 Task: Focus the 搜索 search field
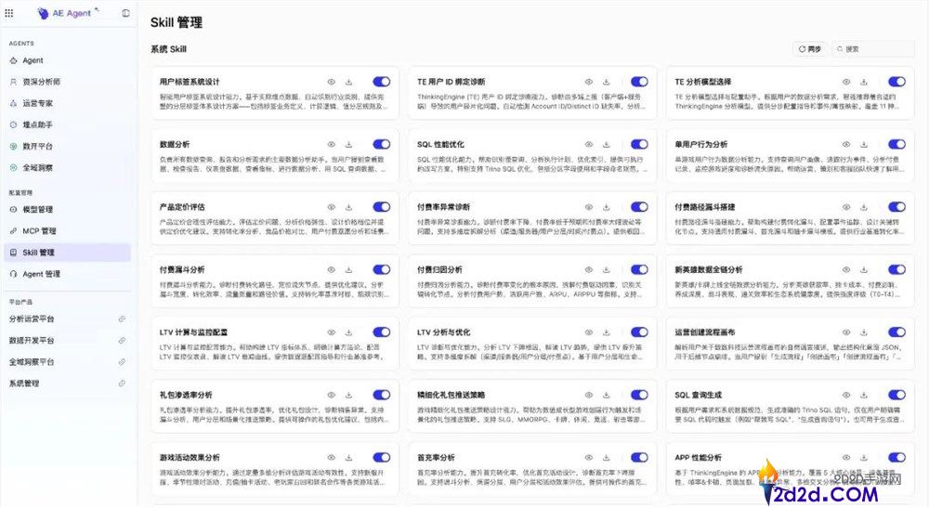(x=872, y=49)
